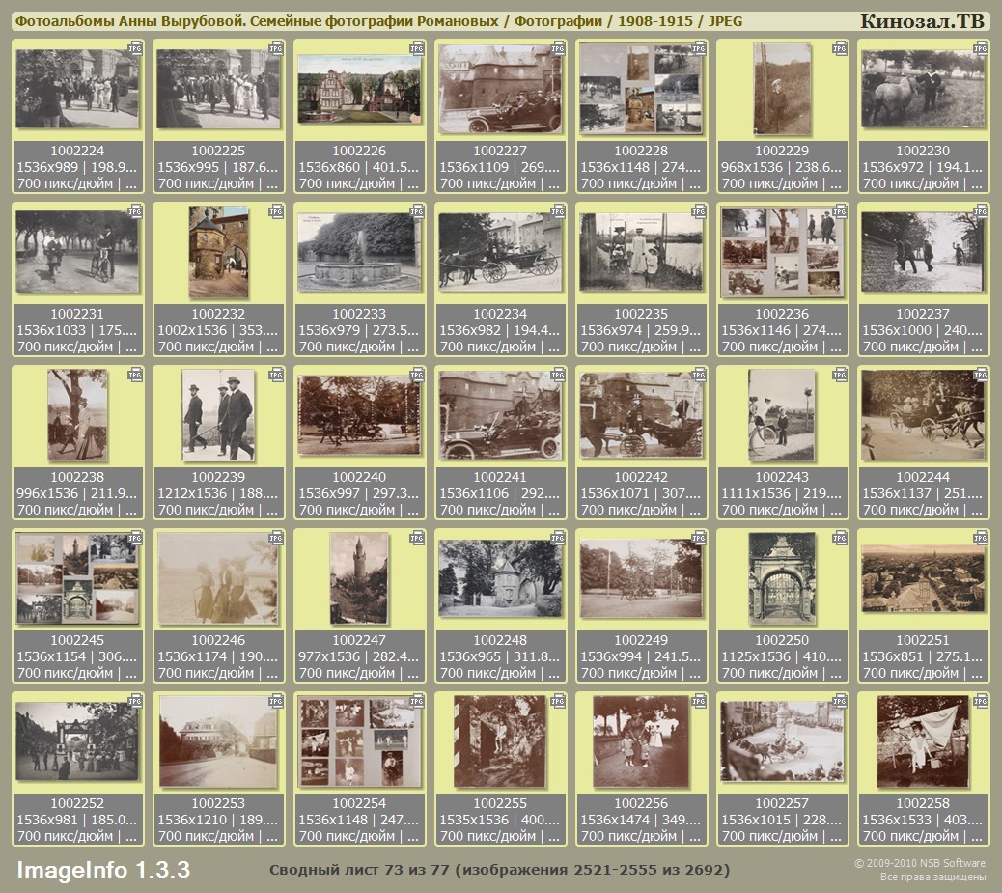
Task: Click the JPG icon on thumbnail 1002233
Action: pos(417,210)
